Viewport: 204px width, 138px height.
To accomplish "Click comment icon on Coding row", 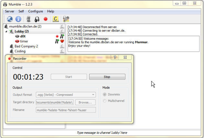I will [x=62, y=51].
